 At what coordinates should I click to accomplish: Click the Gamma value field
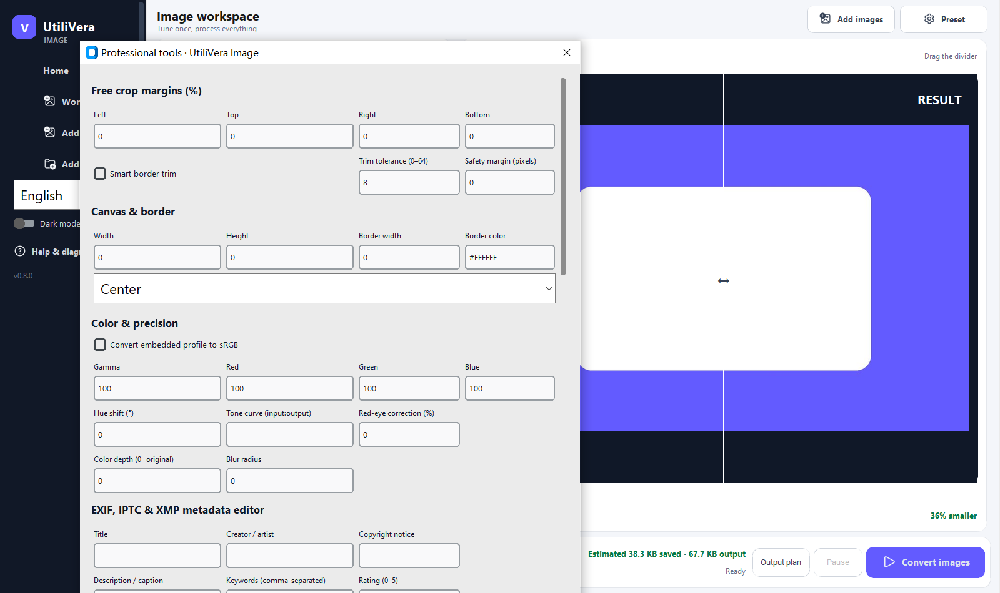pyautogui.click(x=157, y=388)
